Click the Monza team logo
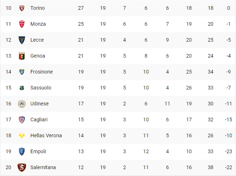The height and width of the screenshot is (176, 236). coord(22,24)
